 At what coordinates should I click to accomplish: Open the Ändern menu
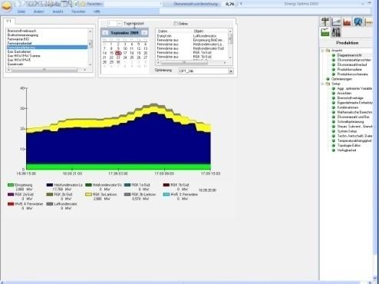(38, 12)
